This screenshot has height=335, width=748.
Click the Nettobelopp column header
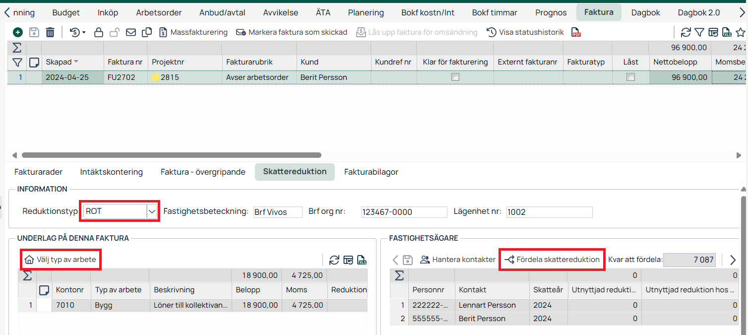[x=680, y=62]
